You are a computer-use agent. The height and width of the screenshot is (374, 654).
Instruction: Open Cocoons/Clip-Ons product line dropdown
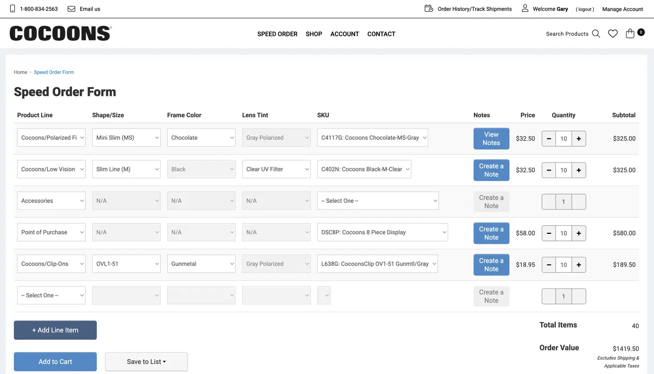51,264
